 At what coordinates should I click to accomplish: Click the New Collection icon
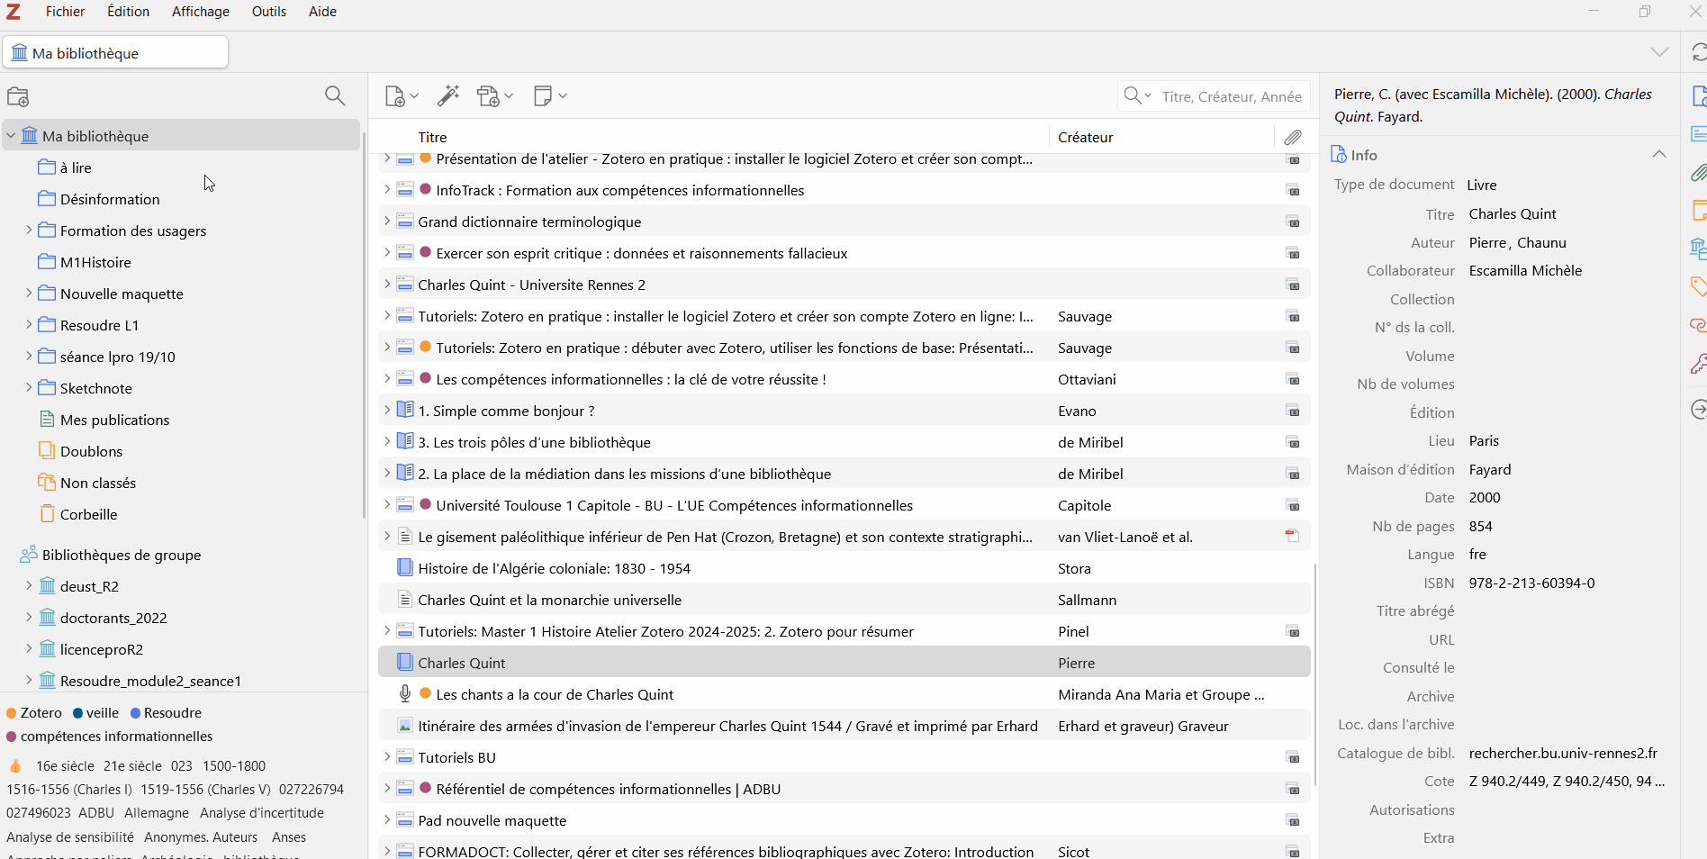(18, 96)
